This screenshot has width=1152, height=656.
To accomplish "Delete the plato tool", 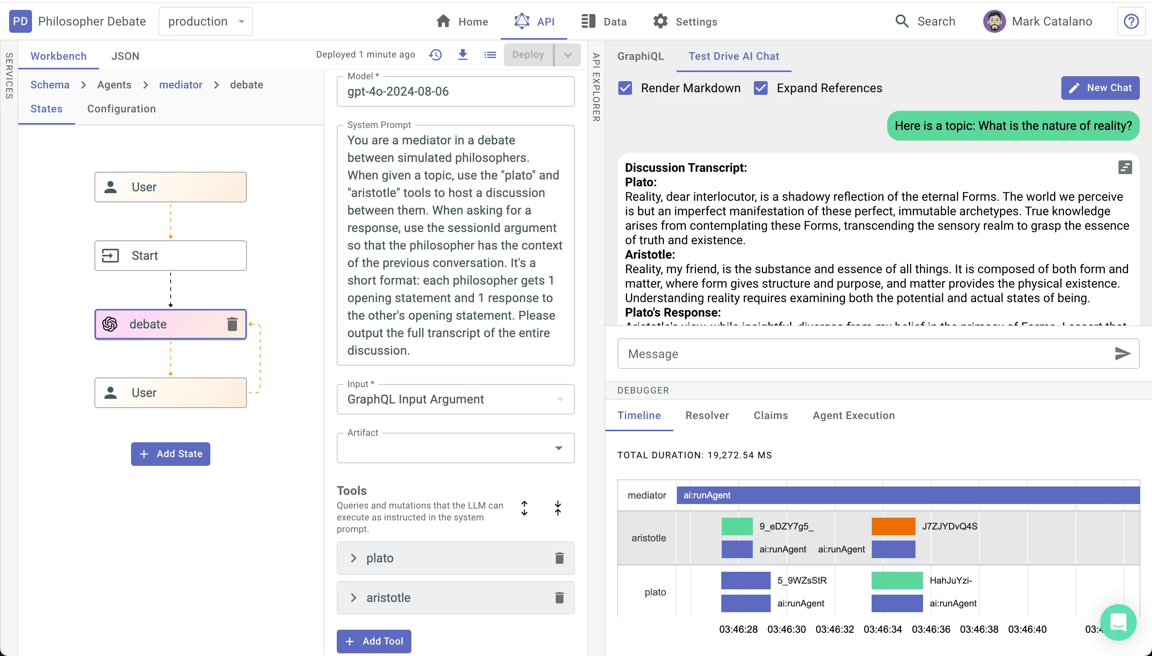I will (x=559, y=558).
